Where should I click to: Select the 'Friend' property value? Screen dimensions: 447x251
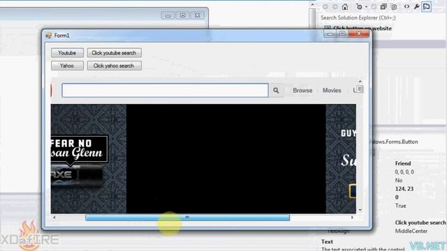click(x=403, y=163)
